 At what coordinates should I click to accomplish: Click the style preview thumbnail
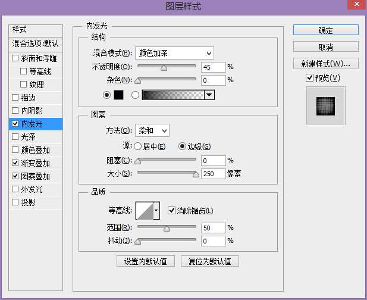326,105
